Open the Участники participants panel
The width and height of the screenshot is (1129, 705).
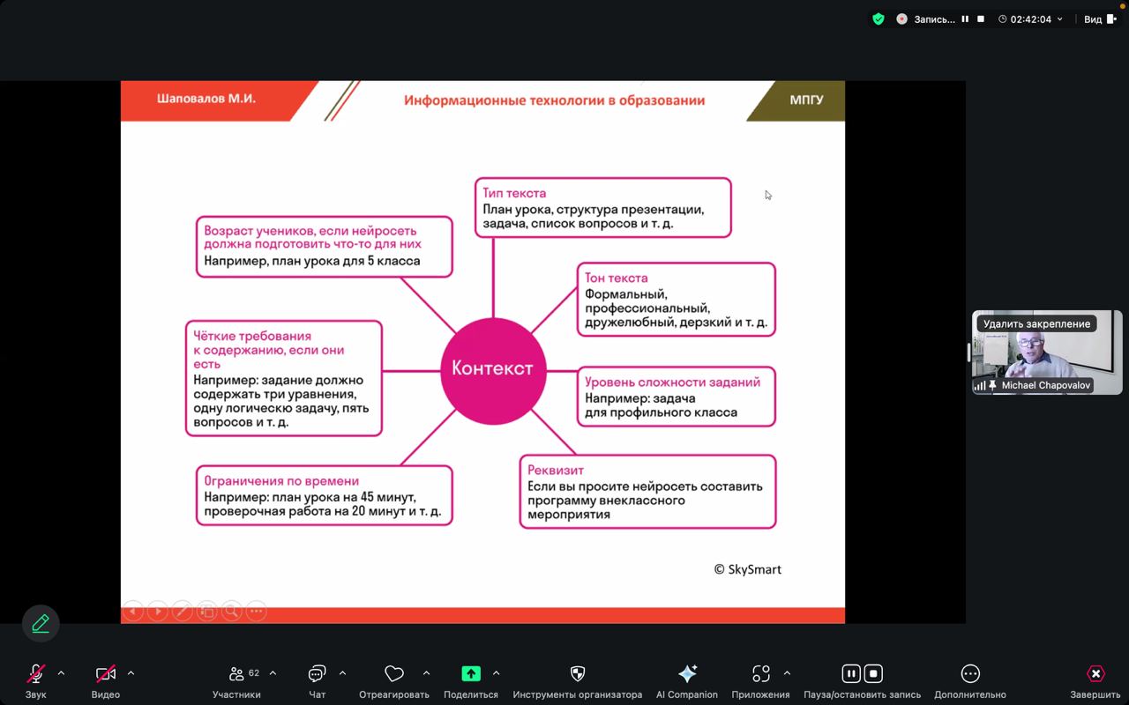point(236,674)
